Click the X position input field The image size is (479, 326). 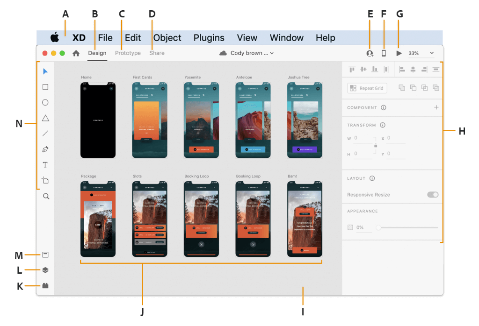(x=396, y=138)
